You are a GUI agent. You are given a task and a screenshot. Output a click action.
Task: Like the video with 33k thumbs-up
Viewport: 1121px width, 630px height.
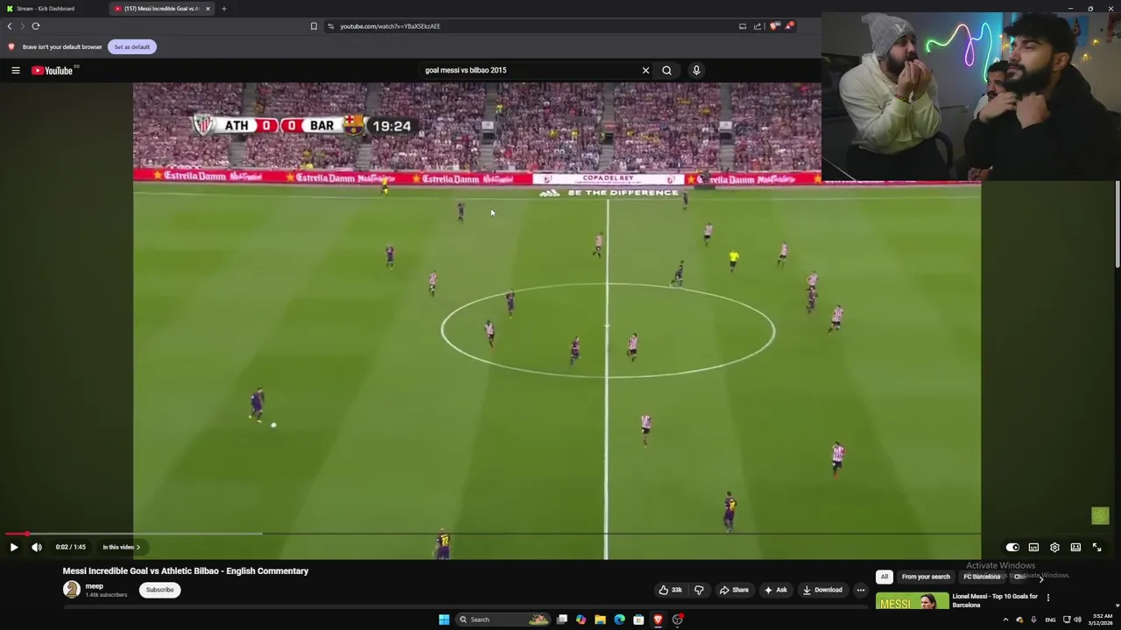coord(671,590)
